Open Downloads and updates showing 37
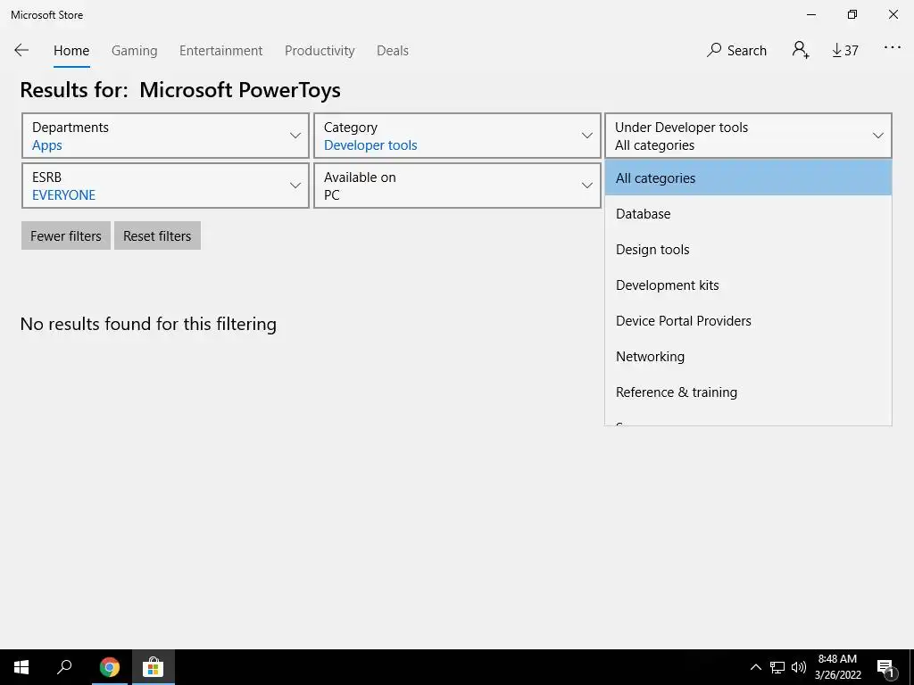The height and width of the screenshot is (685, 914). 845,51
